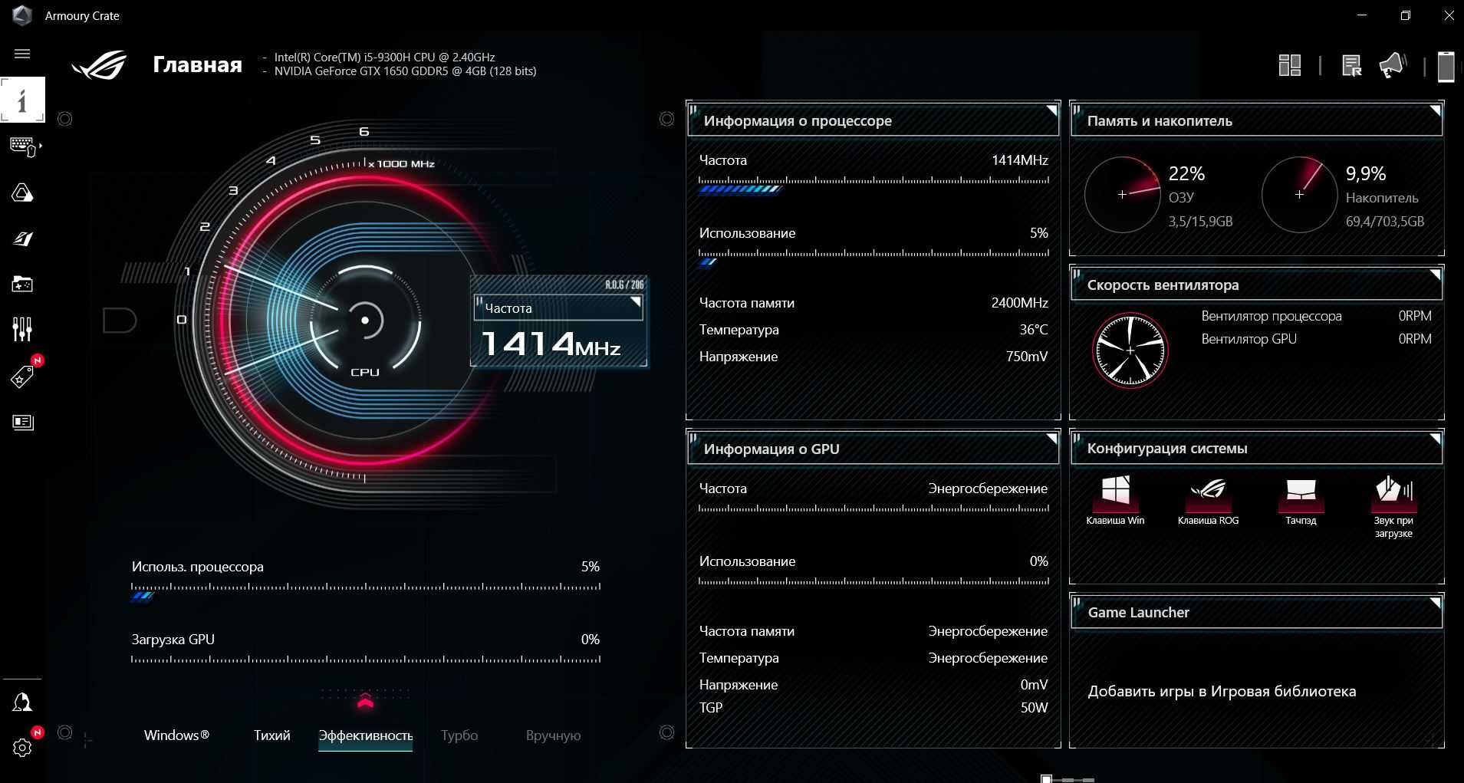The width and height of the screenshot is (1464, 783).
Task: Click the Intel Core i5-9300H CPU text
Action: 384,57
